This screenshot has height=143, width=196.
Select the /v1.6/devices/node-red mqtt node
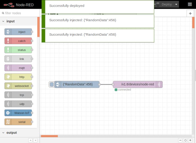coord(138,84)
